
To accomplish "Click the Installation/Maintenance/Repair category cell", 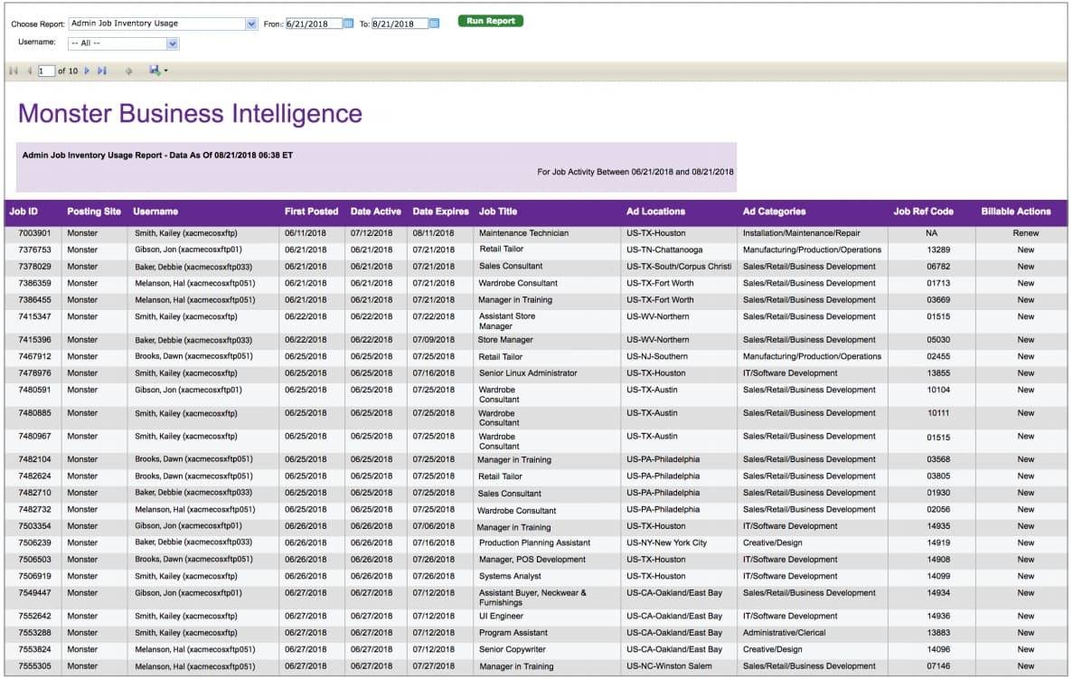I will 801,233.
